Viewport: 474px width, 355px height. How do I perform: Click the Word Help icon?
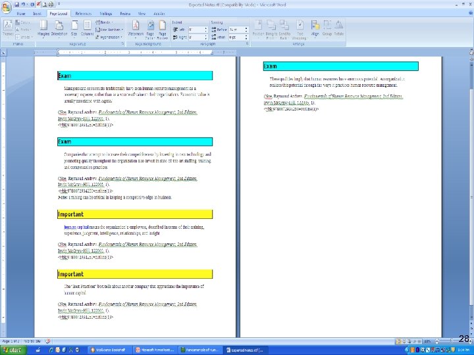470,14
